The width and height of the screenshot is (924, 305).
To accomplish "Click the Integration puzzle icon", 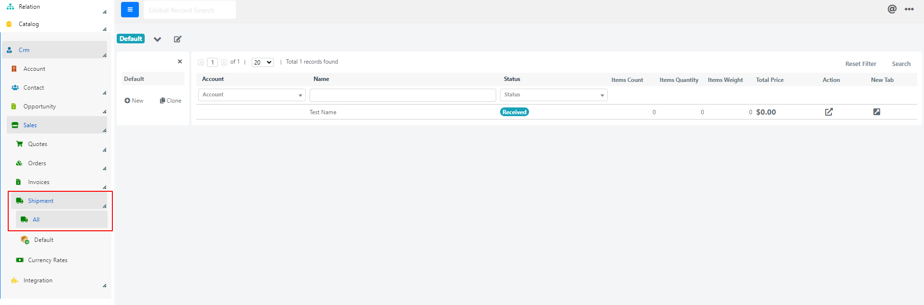I will pyautogui.click(x=14, y=280).
